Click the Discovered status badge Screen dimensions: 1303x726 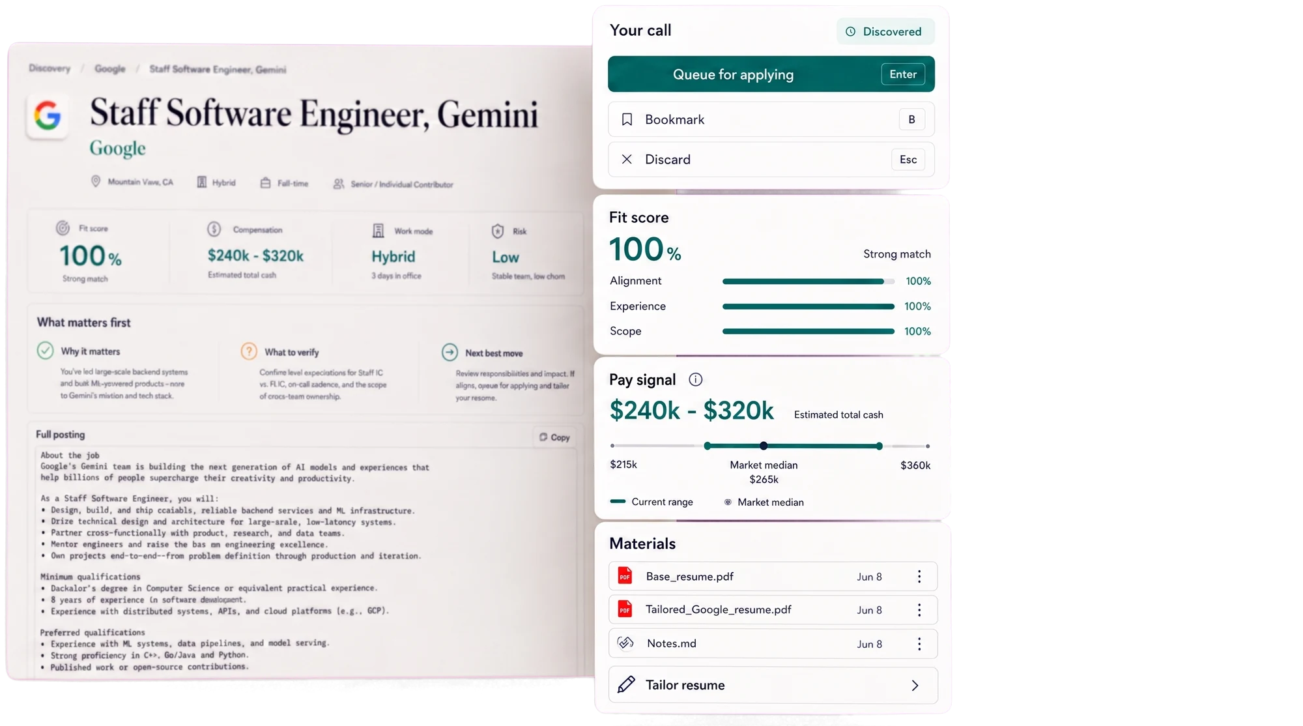click(x=885, y=31)
